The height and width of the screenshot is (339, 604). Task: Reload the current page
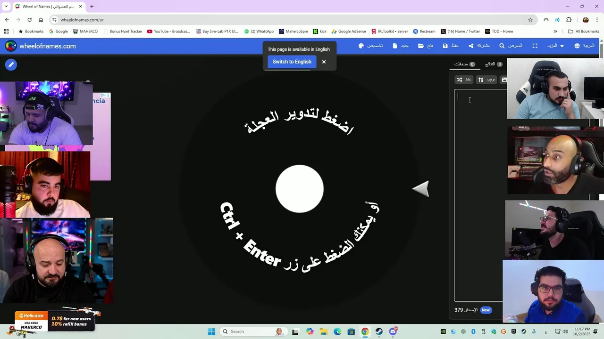coord(29,20)
